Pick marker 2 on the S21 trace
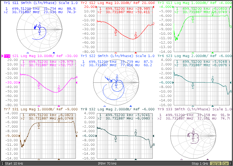233x166 pixels. [59, 89]
